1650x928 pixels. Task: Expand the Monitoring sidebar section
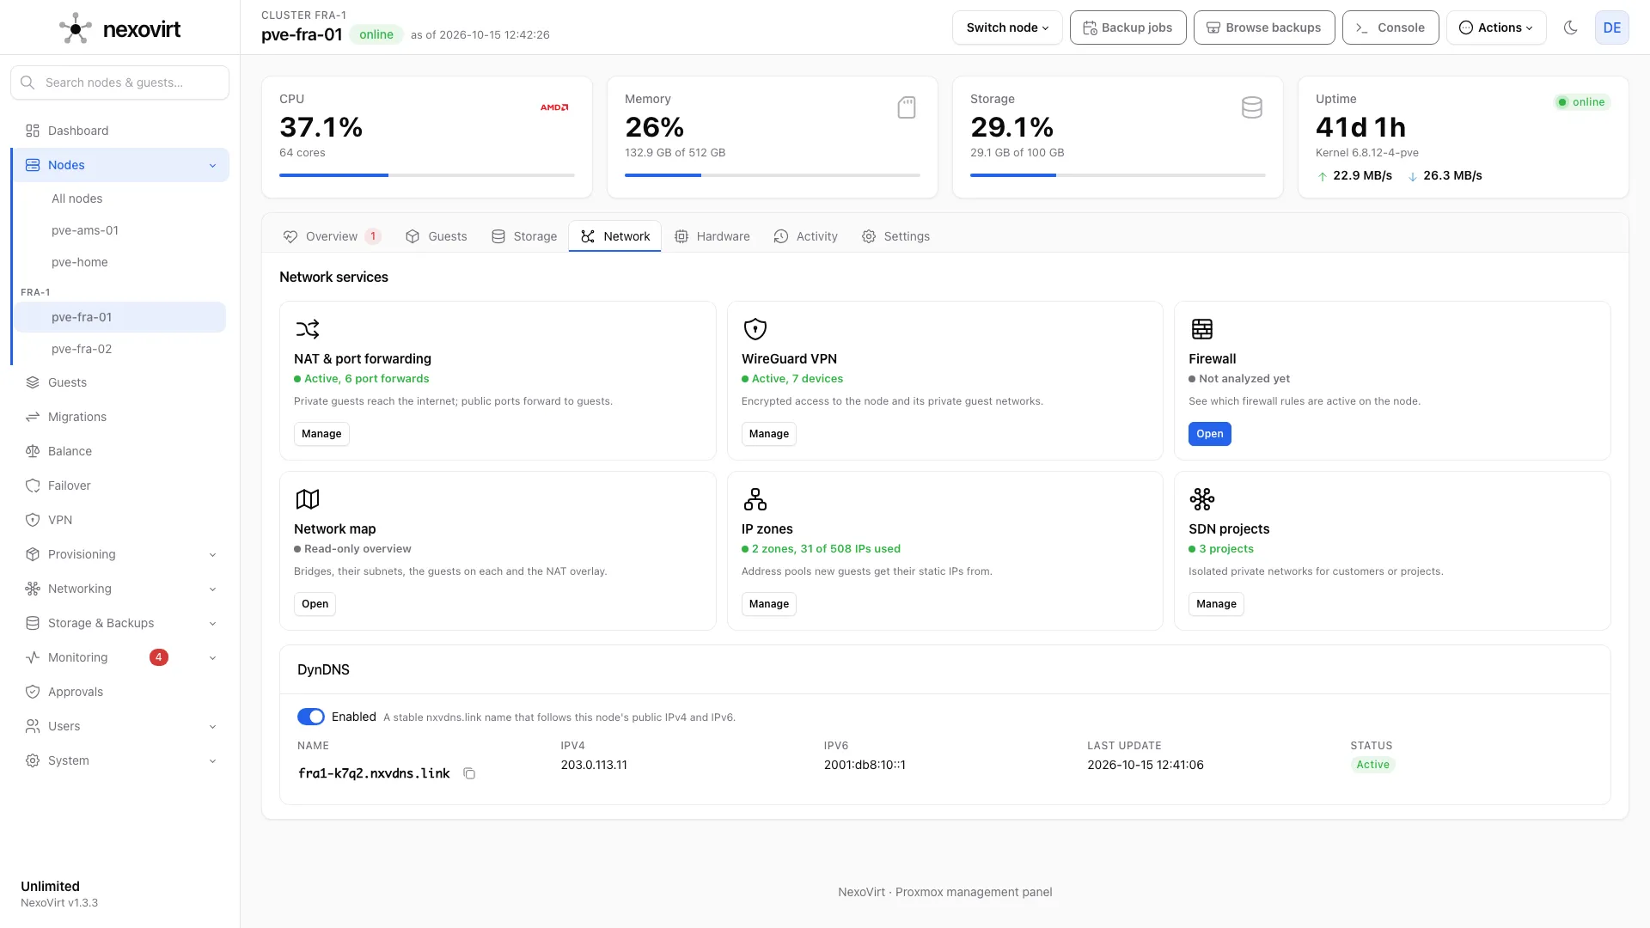coord(212,657)
